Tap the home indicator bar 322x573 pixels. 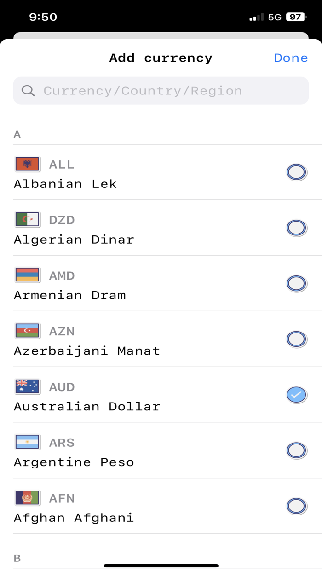click(x=161, y=564)
